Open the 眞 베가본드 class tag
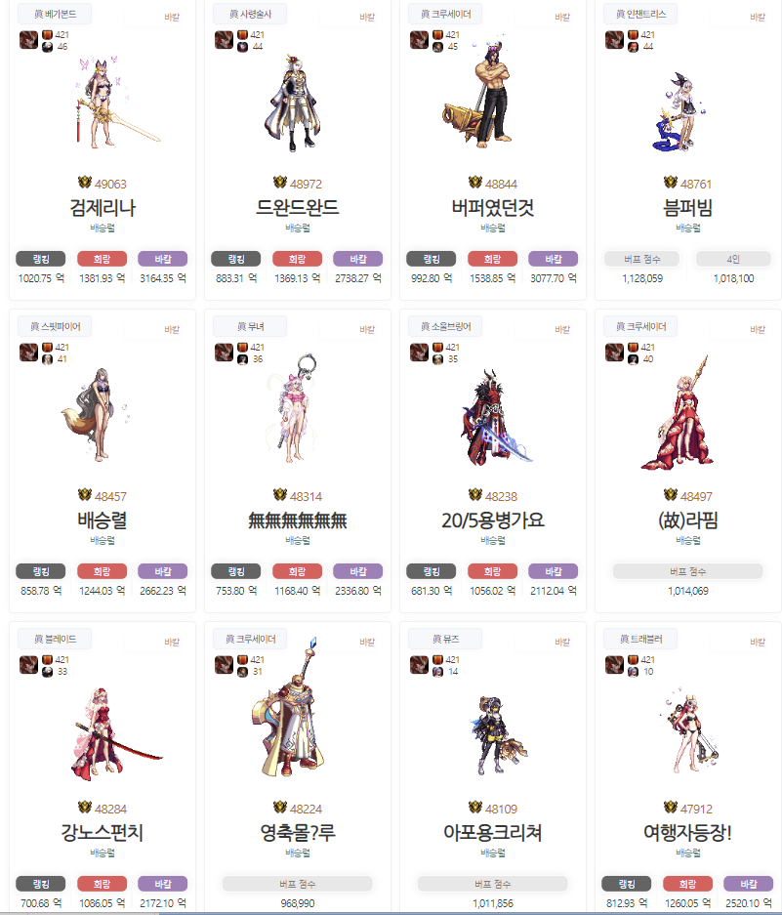This screenshot has width=782, height=915. click(55, 14)
